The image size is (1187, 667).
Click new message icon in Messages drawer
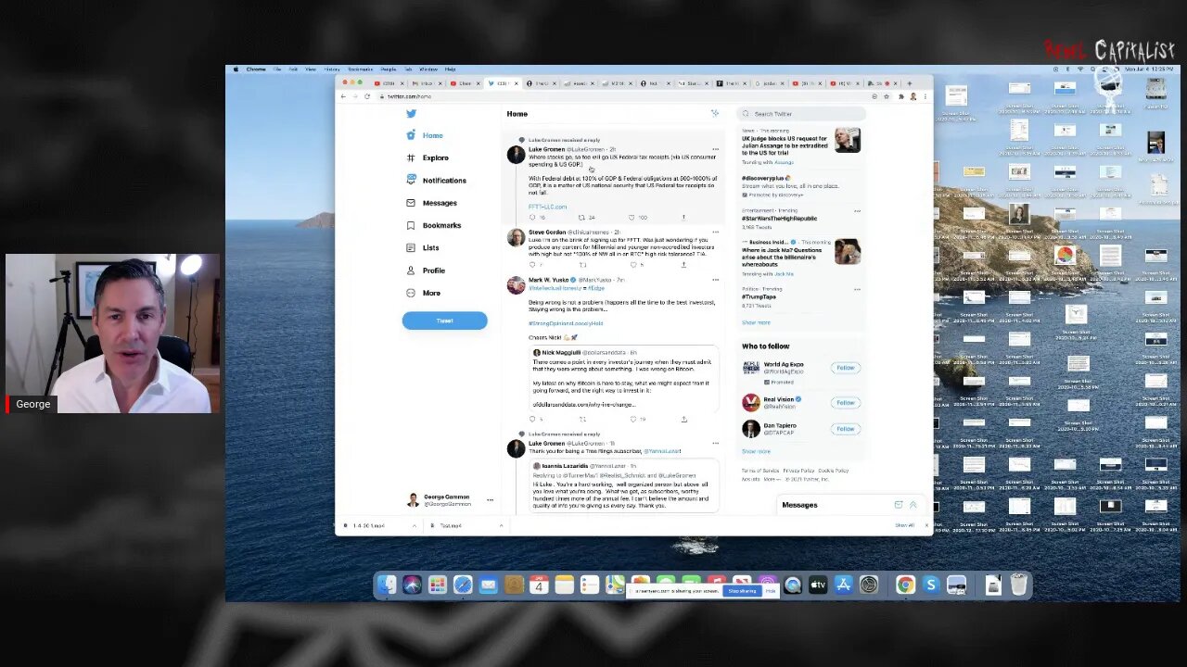coord(898,505)
